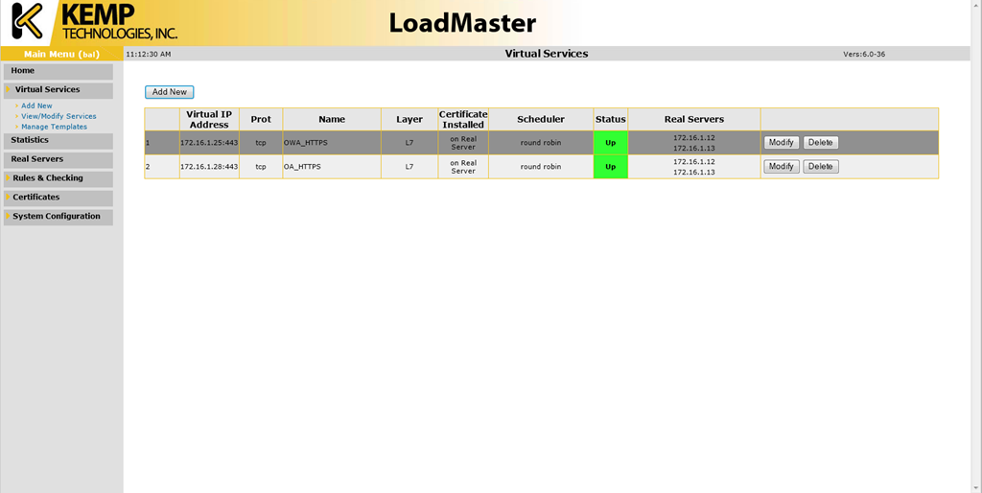
Task: Click L7 layer cell in OWA_HTTPS row
Action: [409, 143]
